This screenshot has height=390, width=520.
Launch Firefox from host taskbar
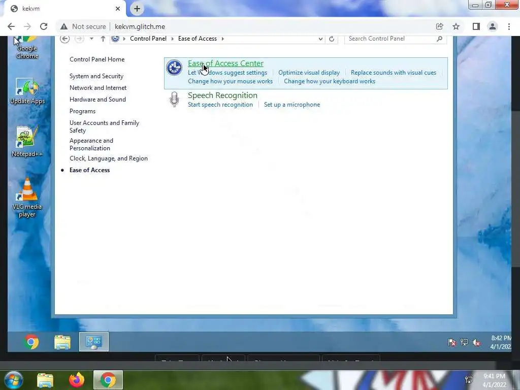(x=77, y=380)
